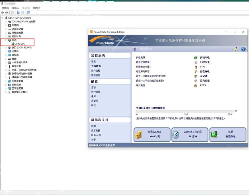The height and width of the screenshot is (195, 249).
Task: Open the 帮助(H) menu in Device Manager
Action: coord(36,8)
